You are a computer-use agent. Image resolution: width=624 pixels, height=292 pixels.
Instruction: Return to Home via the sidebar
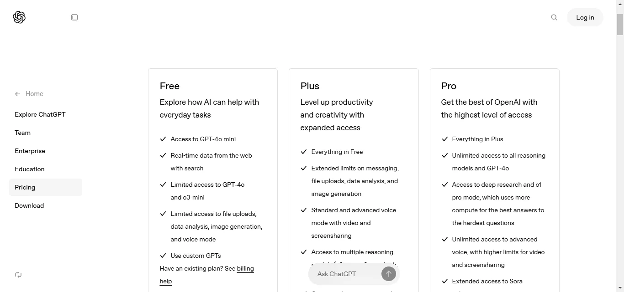[x=34, y=94]
